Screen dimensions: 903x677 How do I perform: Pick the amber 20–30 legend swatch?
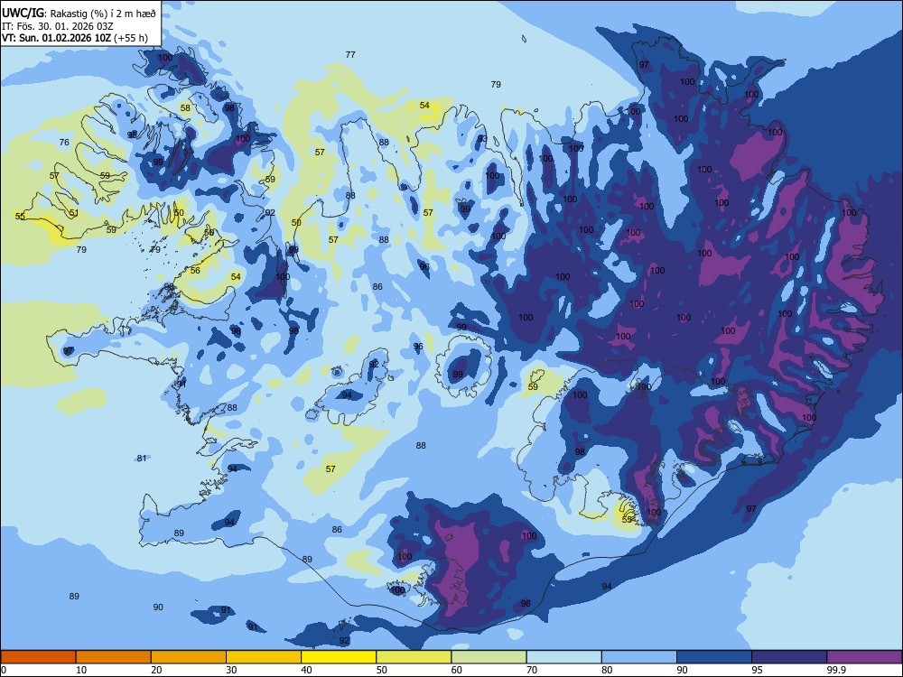click(x=189, y=657)
